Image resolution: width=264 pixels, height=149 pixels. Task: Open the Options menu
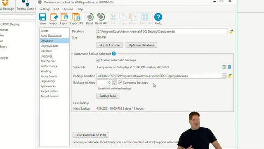(x=68, y=9)
